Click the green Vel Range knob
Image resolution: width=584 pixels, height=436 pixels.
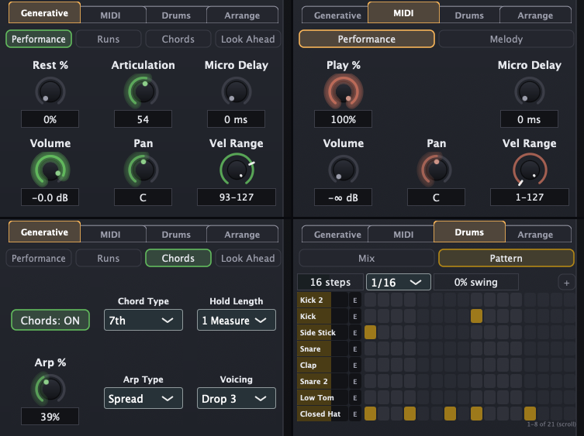coord(237,170)
